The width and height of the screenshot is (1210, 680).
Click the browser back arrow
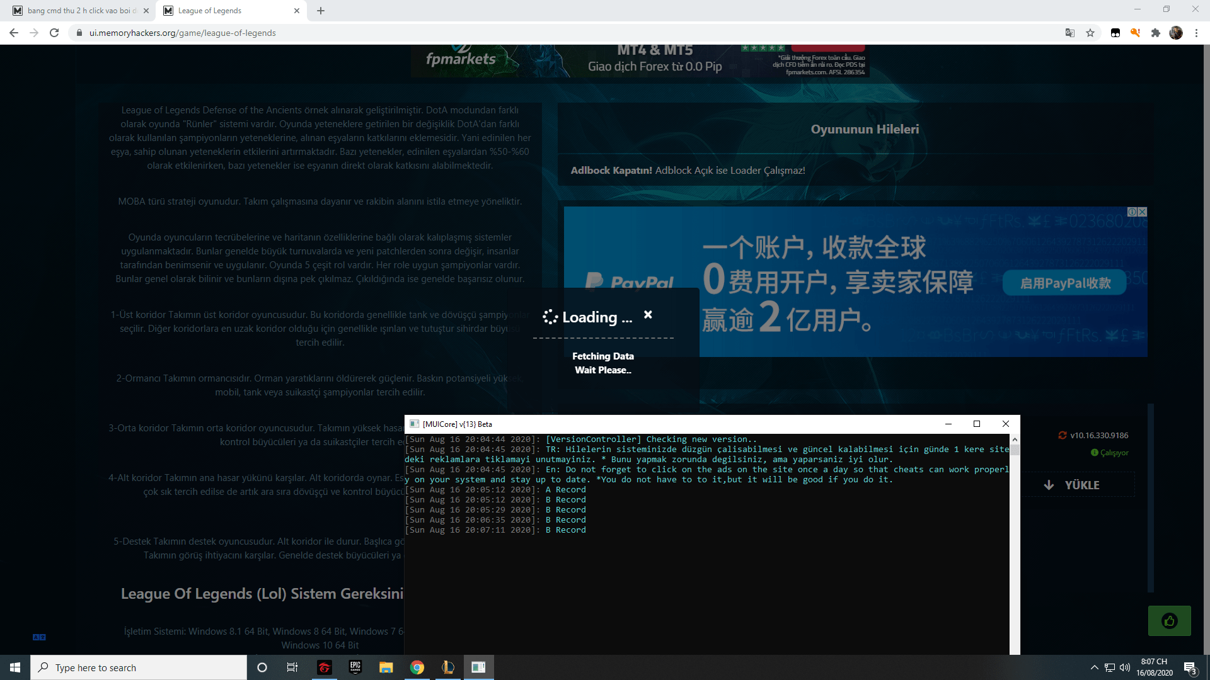coord(14,33)
